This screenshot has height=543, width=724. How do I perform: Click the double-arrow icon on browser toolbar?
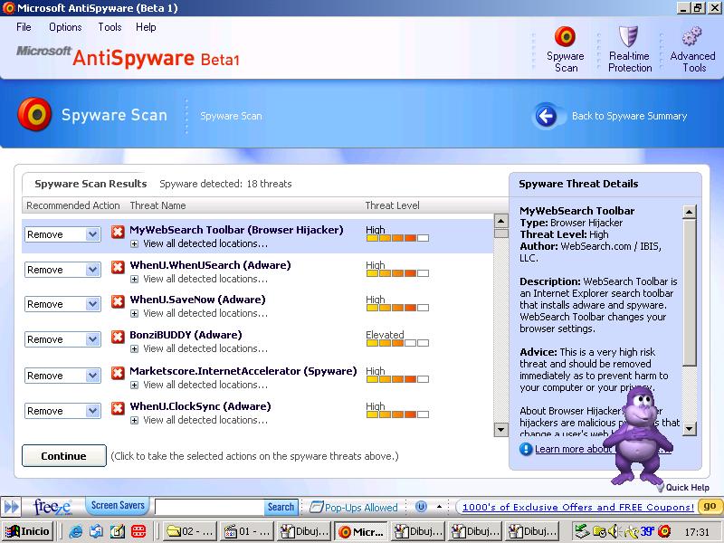click(12, 507)
